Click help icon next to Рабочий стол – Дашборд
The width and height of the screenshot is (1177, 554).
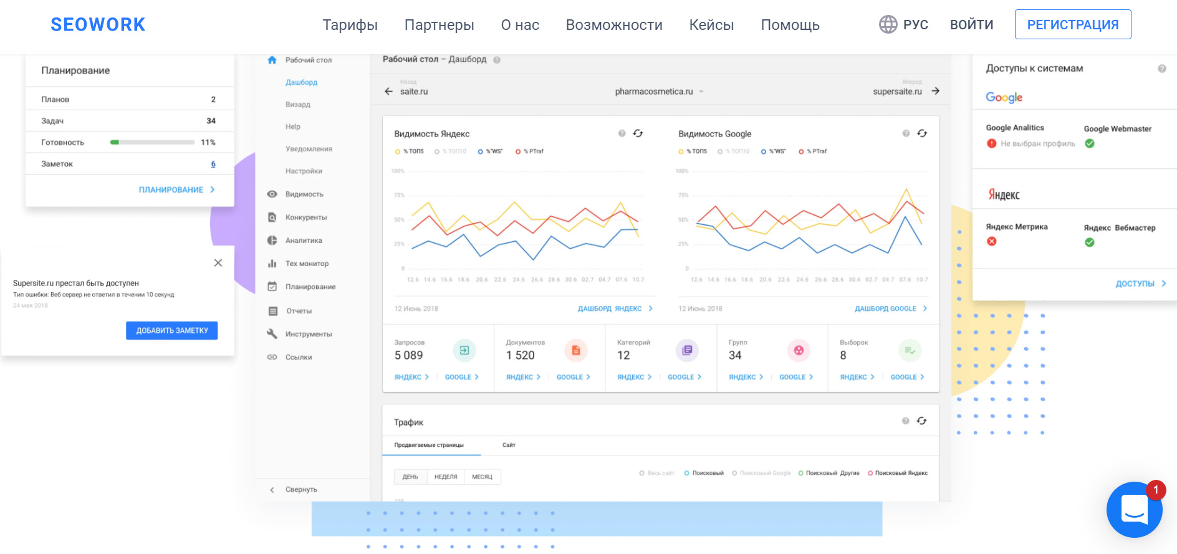pyautogui.click(x=497, y=60)
